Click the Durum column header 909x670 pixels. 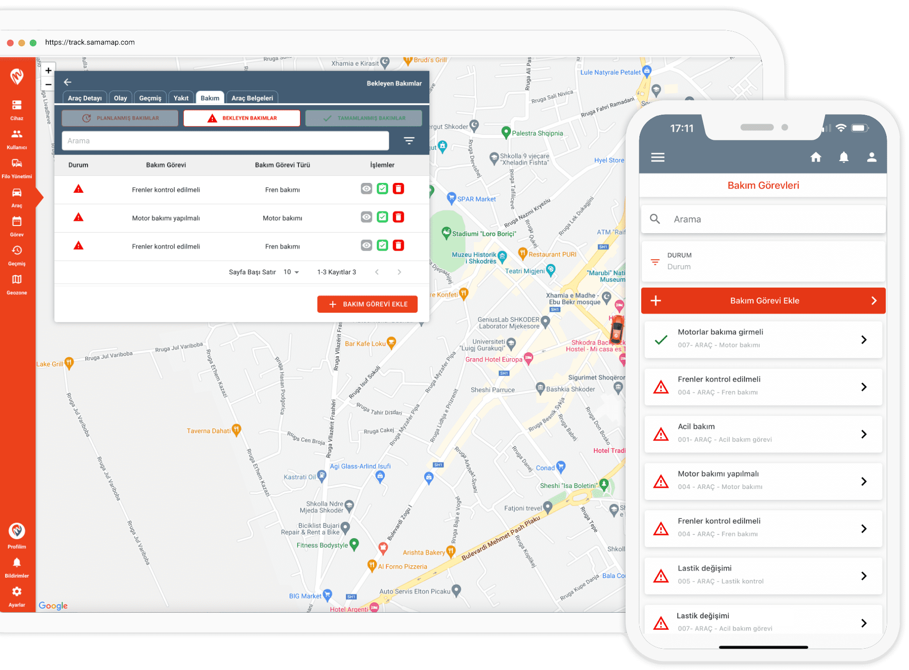pyautogui.click(x=78, y=165)
